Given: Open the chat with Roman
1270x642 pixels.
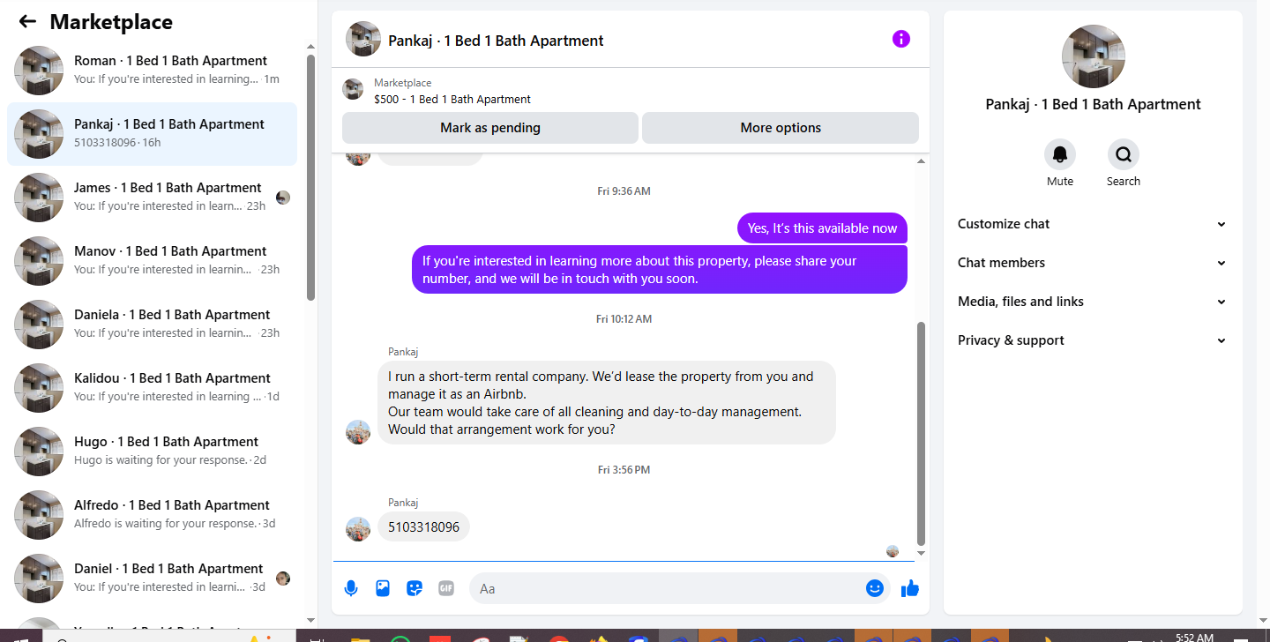Looking at the screenshot, I should [152, 71].
